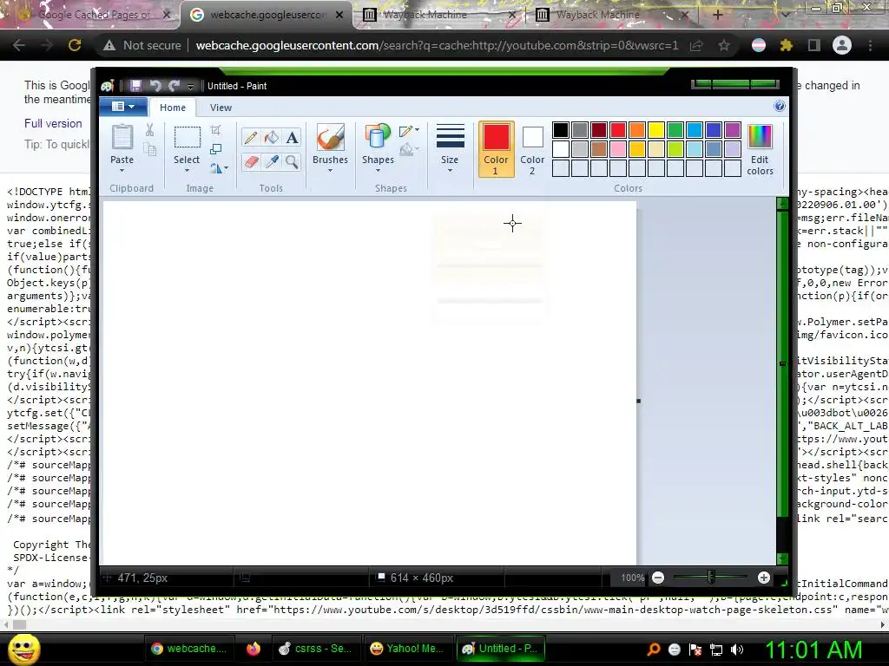Image resolution: width=889 pixels, height=666 pixels.
Task: Click the zoom slider handle in Paint
Action: 711,578
